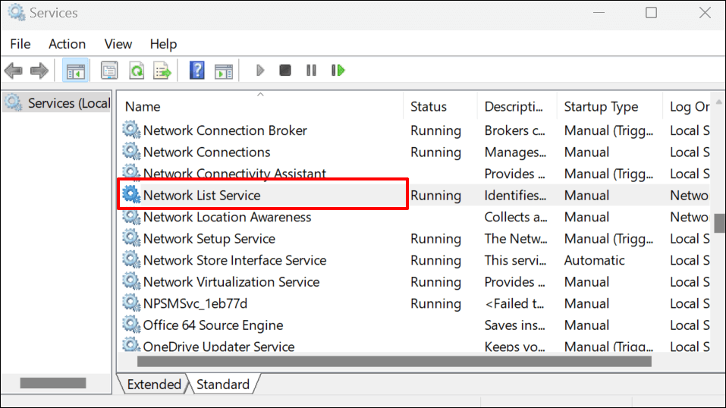
Task: Click the Refresh toolbar icon
Action: click(x=137, y=71)
